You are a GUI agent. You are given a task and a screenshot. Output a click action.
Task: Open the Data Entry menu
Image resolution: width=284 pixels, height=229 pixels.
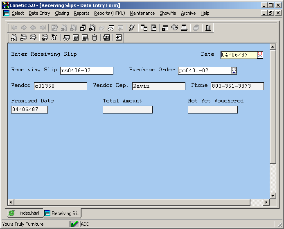pyautogui.click(x=39, y=13)
